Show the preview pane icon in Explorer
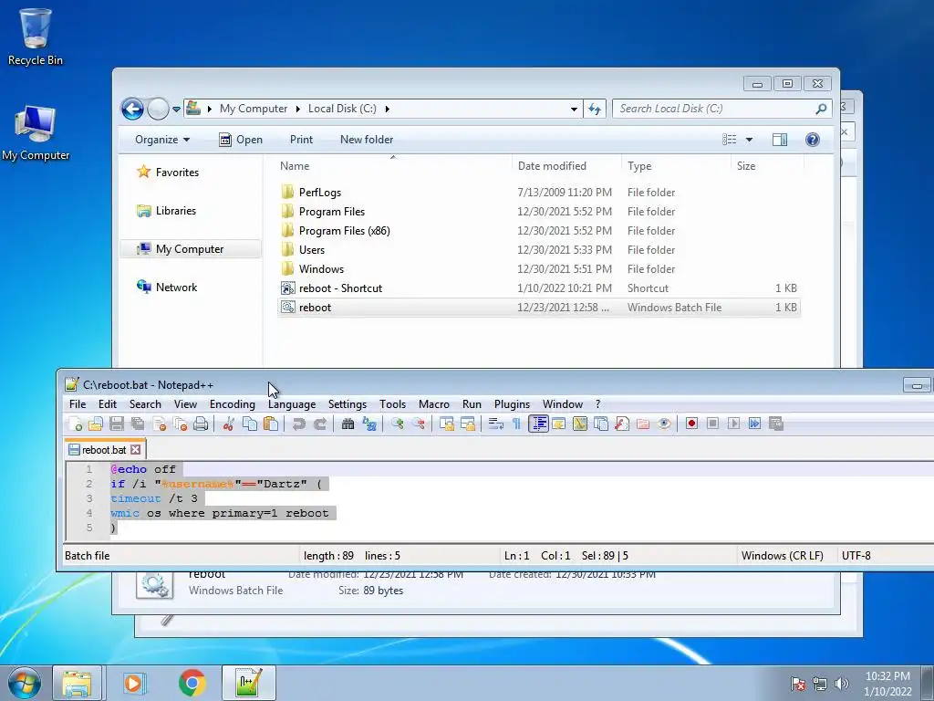 click(x=779, y=140)
